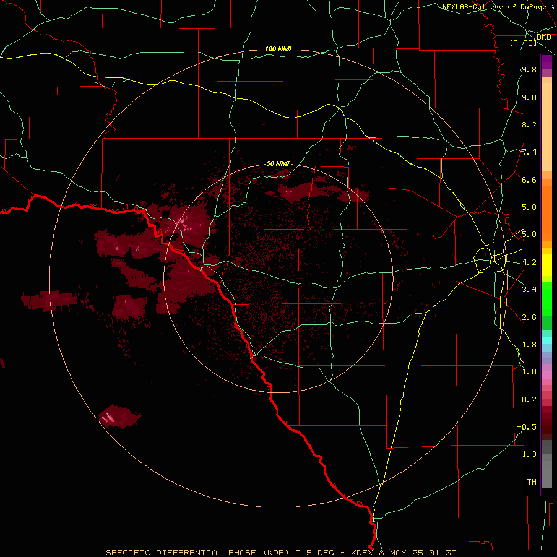The width and height of the screenshot is (557, 557).
Task: Click the 5.0 value on the color scale
Action: click(x=529, y=235)
